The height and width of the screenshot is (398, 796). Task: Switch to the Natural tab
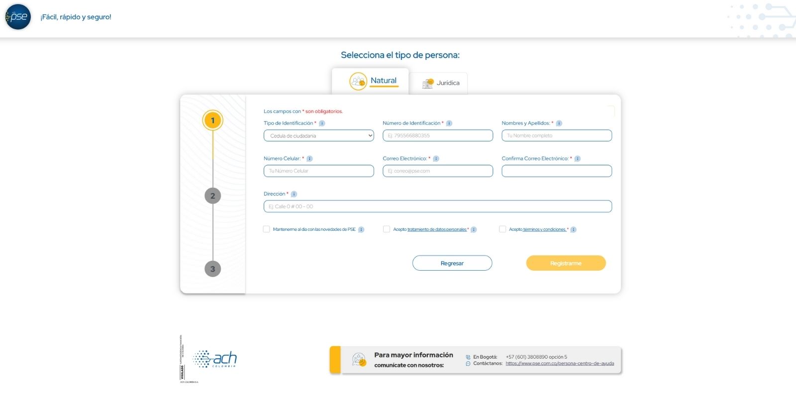[370, 81]
